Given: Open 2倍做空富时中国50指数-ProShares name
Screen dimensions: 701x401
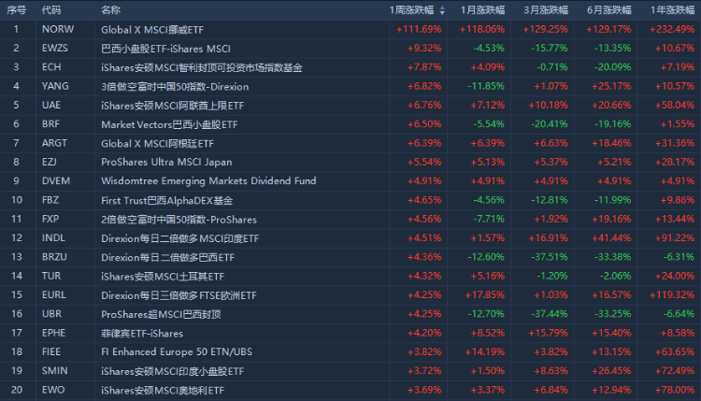Looking at the screenshot, I should pyautogui.click(x=179, y=220).
